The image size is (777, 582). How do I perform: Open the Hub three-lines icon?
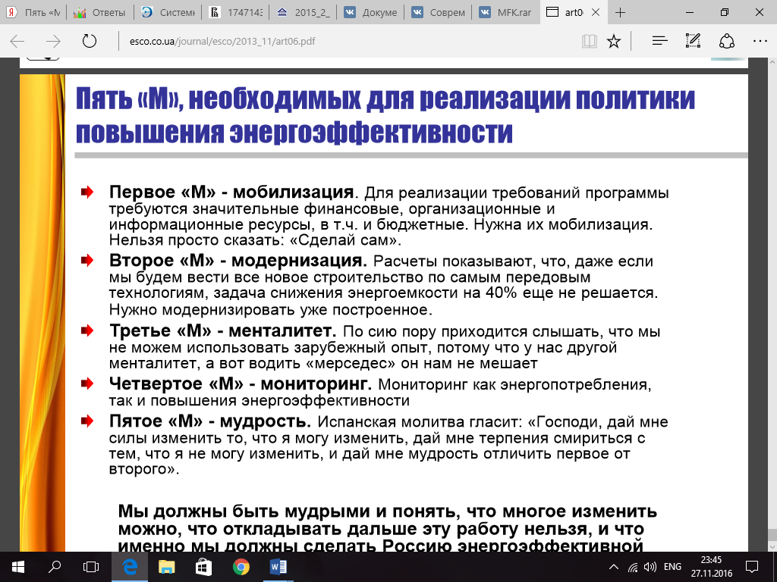(x=660, y=41)
